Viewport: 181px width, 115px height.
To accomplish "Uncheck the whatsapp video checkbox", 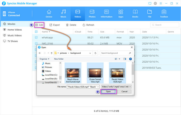I will point(36,37).
